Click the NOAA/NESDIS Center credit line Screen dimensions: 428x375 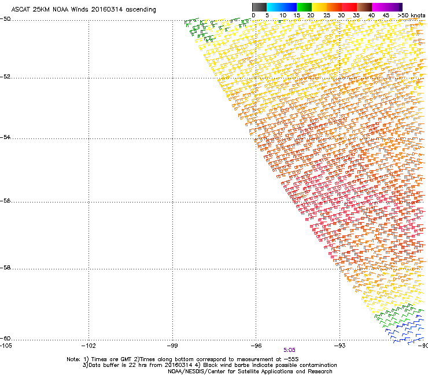[250, 372]
